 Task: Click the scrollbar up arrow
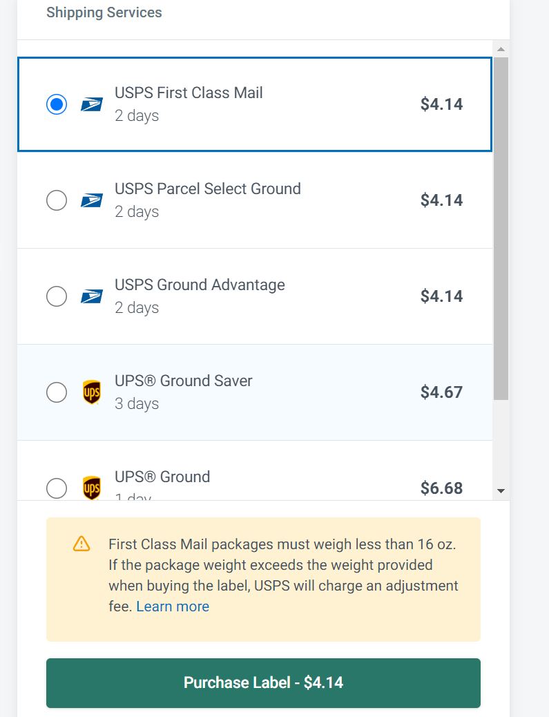(x=501, y=49)
